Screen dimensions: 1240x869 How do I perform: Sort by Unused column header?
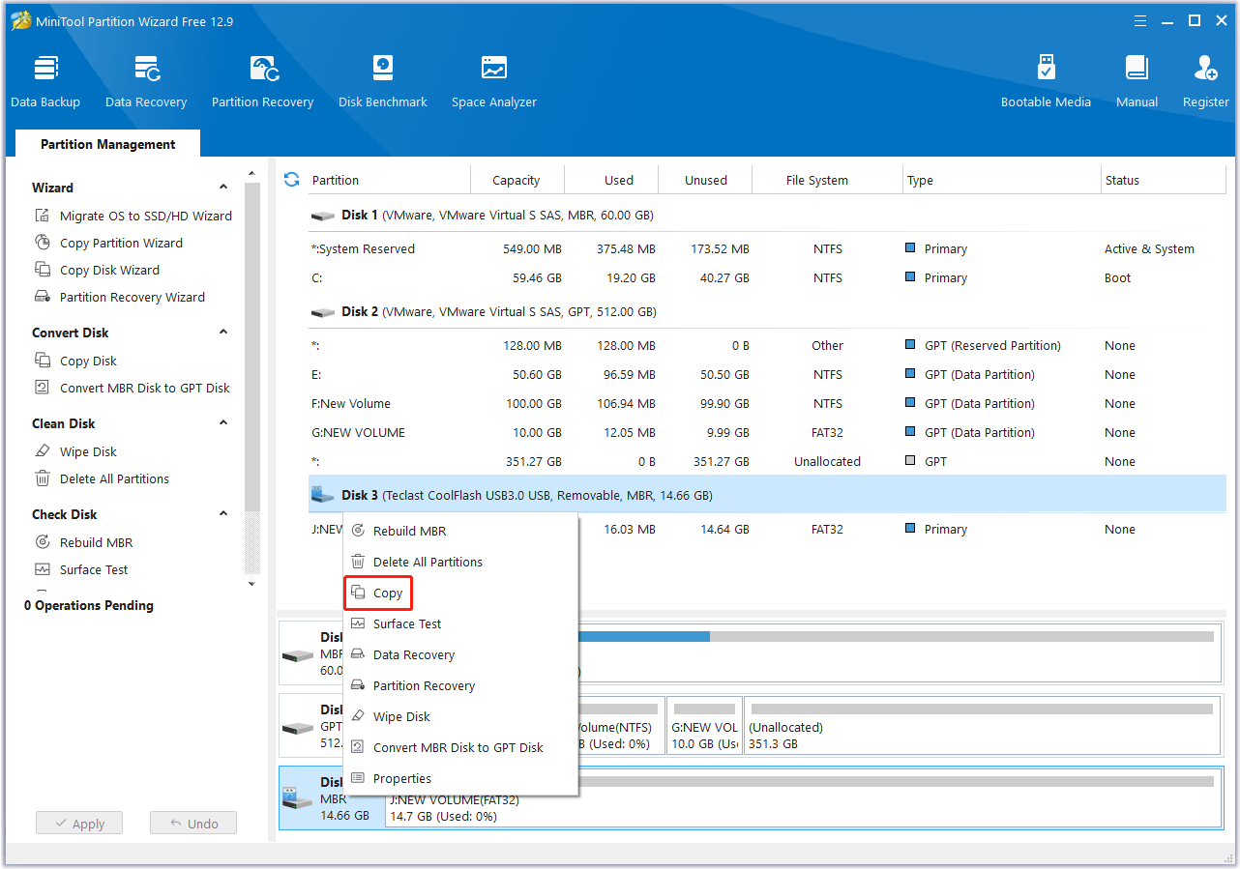coord(705,180)
